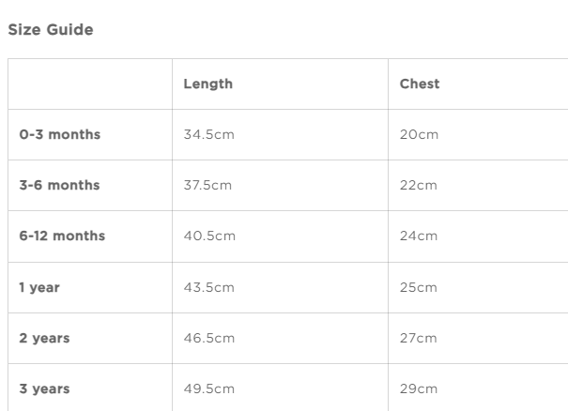568x411 pixels.
Task: Click the 0-3 months row label
Action: (60, 134)
